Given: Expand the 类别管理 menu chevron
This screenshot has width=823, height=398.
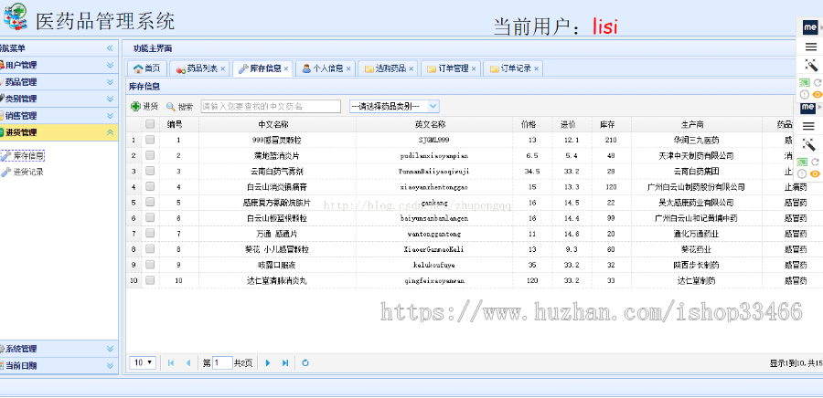Looking at the screenshot, I should tap(110, 99).
